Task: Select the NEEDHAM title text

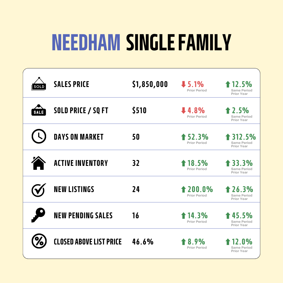Action: (x=86, y=42)
